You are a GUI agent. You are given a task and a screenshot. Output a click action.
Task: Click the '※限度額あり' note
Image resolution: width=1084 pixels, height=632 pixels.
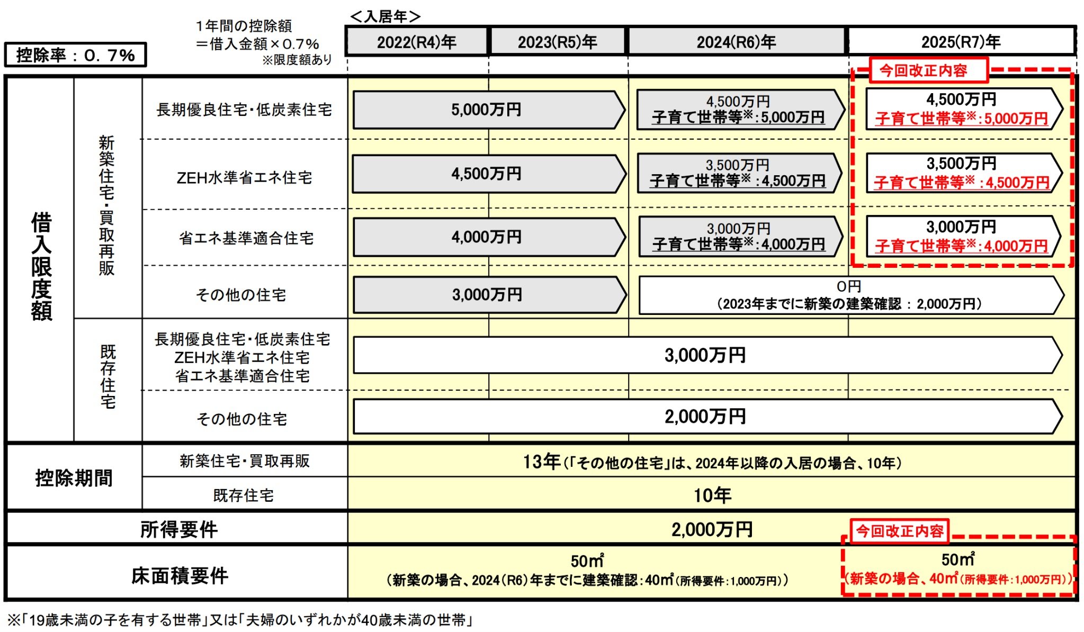click(297, 60)
